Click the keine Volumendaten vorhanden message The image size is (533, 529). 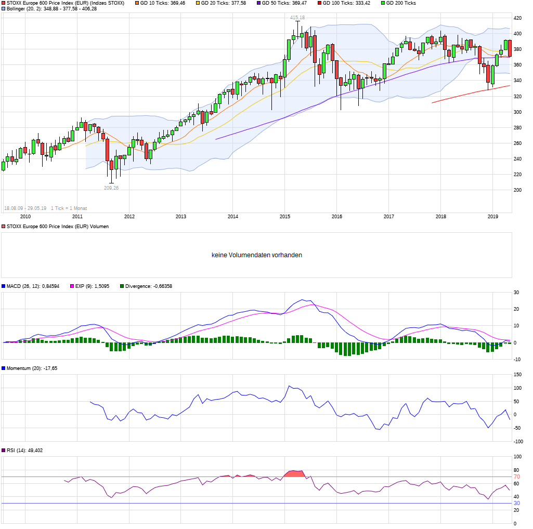pos(256,255)
